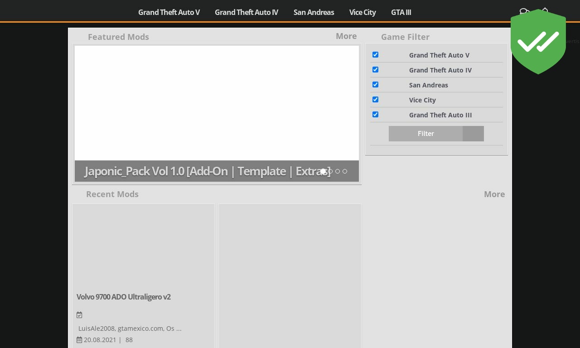Screen dimensions: 580x348
Task: Select the third featured slider dot
Action: pos(338,171)
